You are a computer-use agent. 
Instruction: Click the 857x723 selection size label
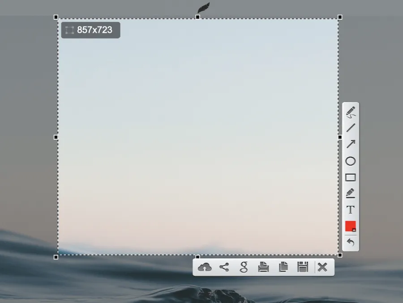coord(90,30)
